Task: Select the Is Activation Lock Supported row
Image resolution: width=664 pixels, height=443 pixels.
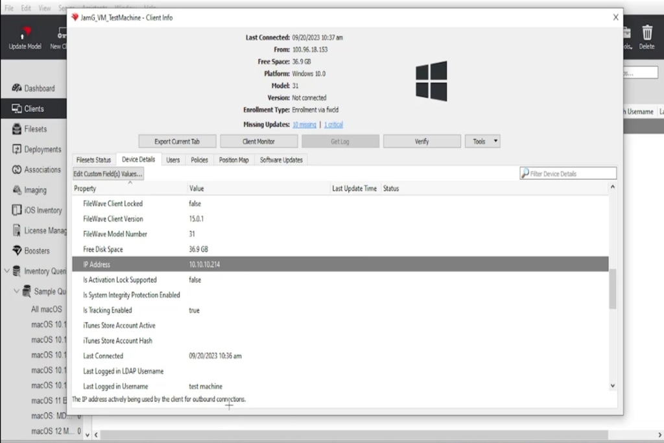Action: pos(340,280)
